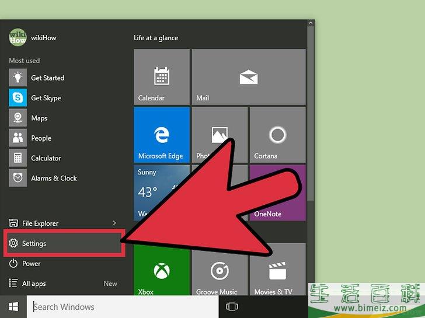Click the Power icon

click(x=13, y=263)
